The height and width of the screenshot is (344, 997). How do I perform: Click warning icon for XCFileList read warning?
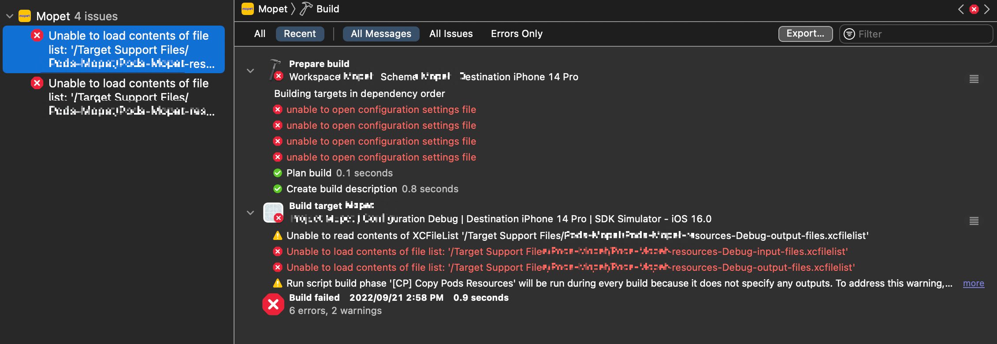click(278, 236)
